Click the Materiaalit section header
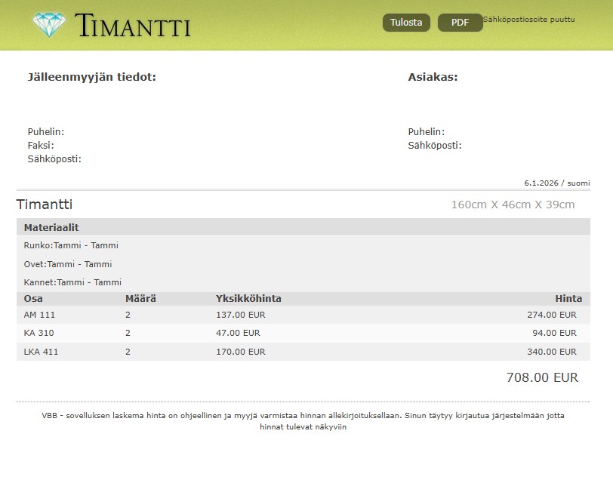Image resolution: width=613 pixels, height=480 pixels. coord(51,227)
